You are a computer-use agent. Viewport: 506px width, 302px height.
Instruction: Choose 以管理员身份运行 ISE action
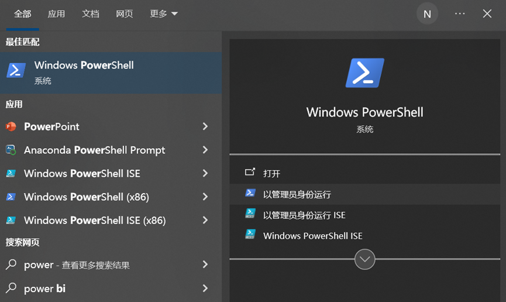coord(364,215)
